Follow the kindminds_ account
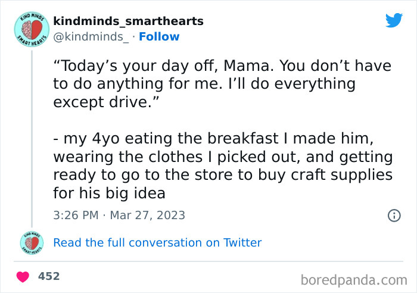This screenshot has width=417, height=293. coord(159,37)
